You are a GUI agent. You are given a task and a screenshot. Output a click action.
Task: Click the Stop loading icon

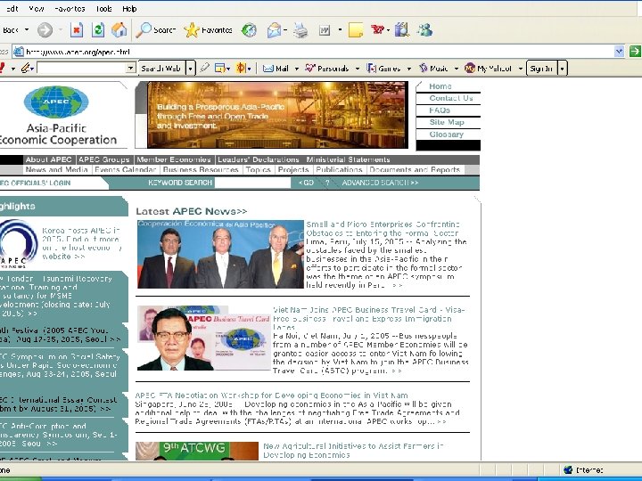tap(77, 30)
